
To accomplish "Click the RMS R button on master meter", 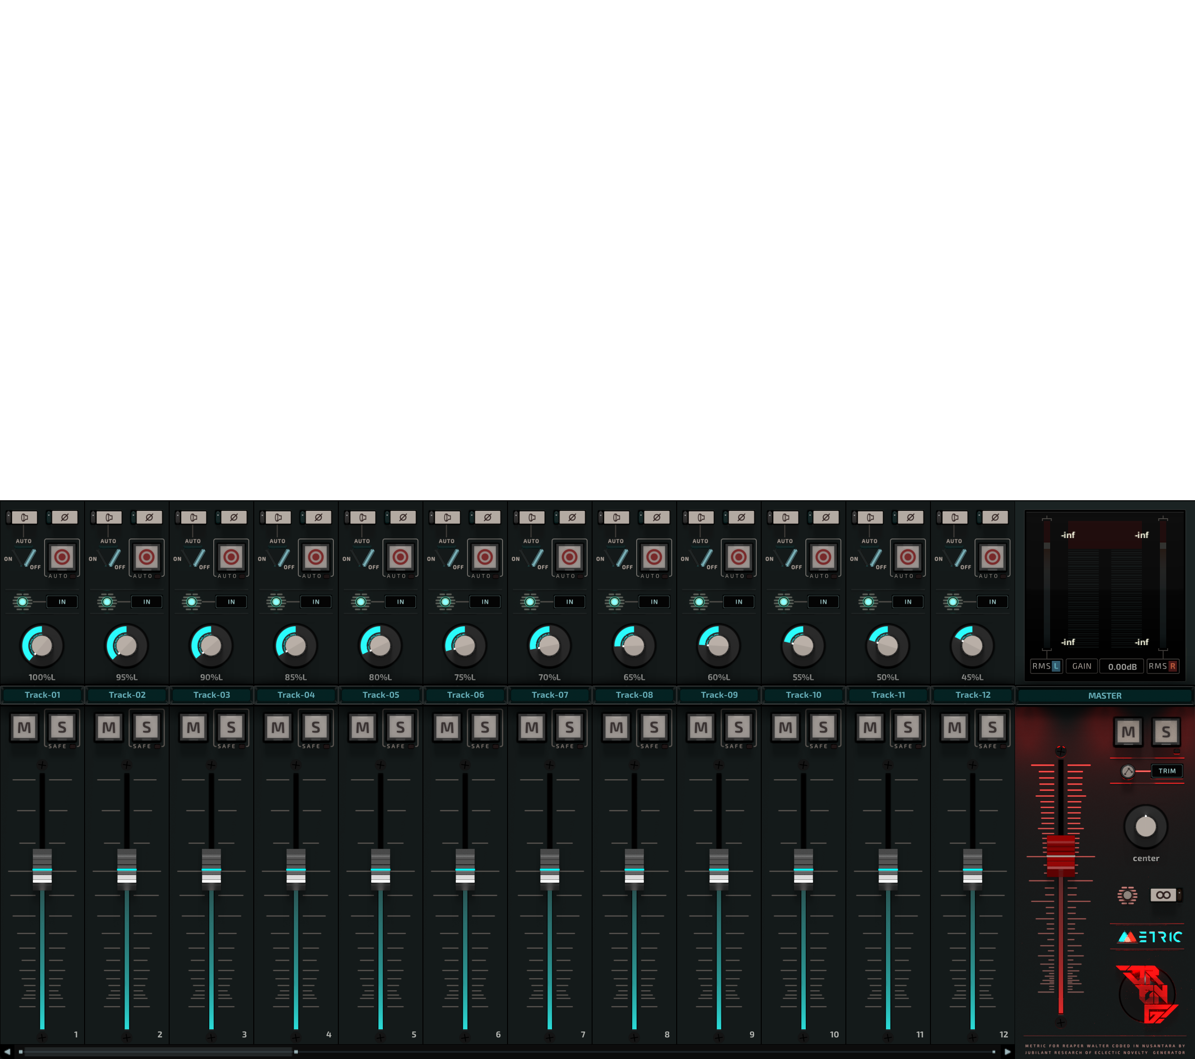I will point(1163,666).
